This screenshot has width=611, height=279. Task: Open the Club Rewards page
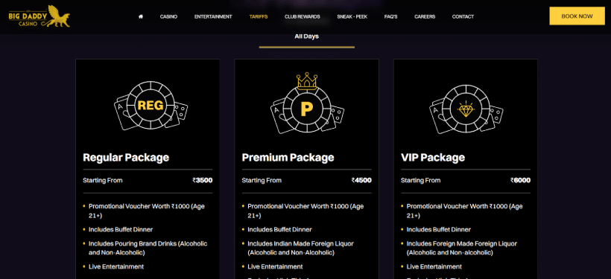(x=302, y=16)
